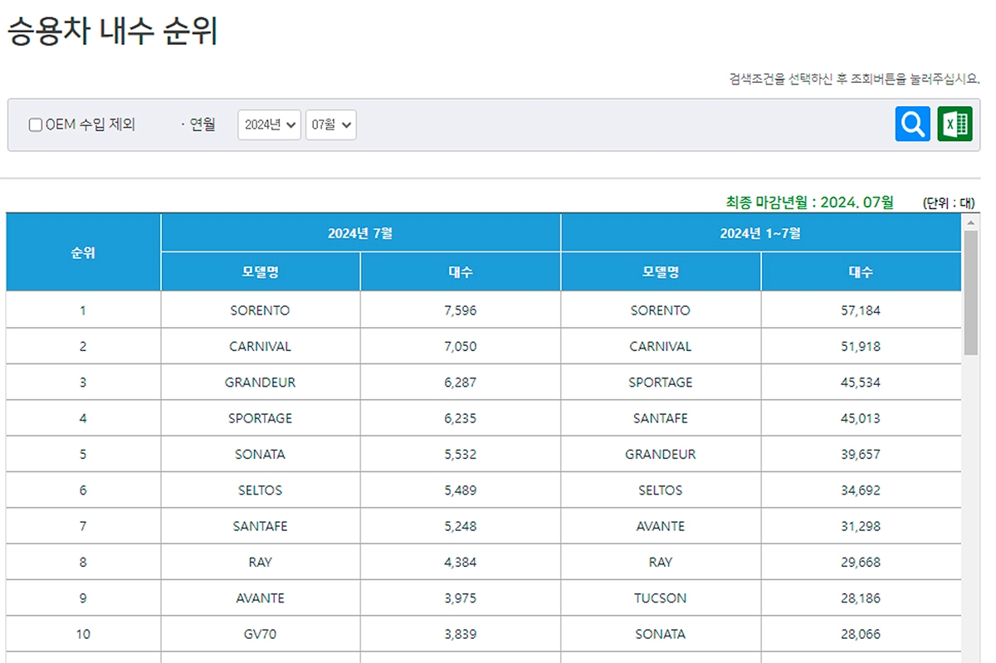This screenshot has width=996, height=663.
Task: Click the (단위 : 대) unit label
Action: [949, 202]
